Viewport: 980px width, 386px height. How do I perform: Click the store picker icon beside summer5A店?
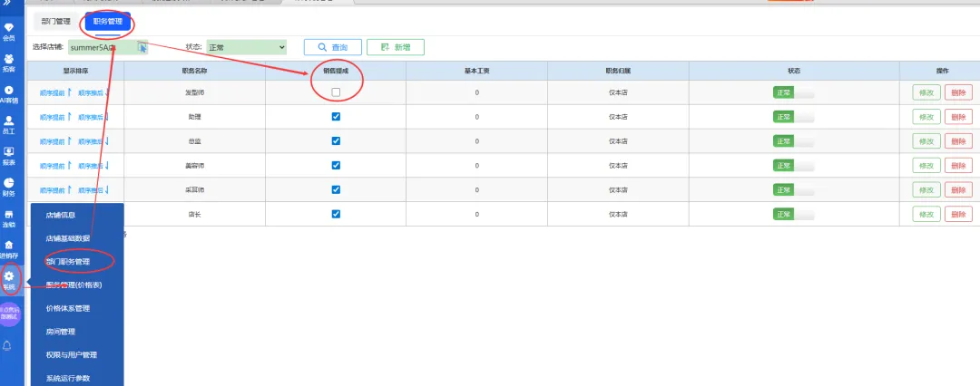click(142, 47)
